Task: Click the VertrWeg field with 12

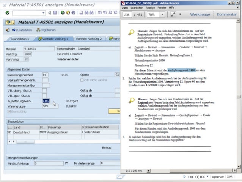Action: click(26, 59)
